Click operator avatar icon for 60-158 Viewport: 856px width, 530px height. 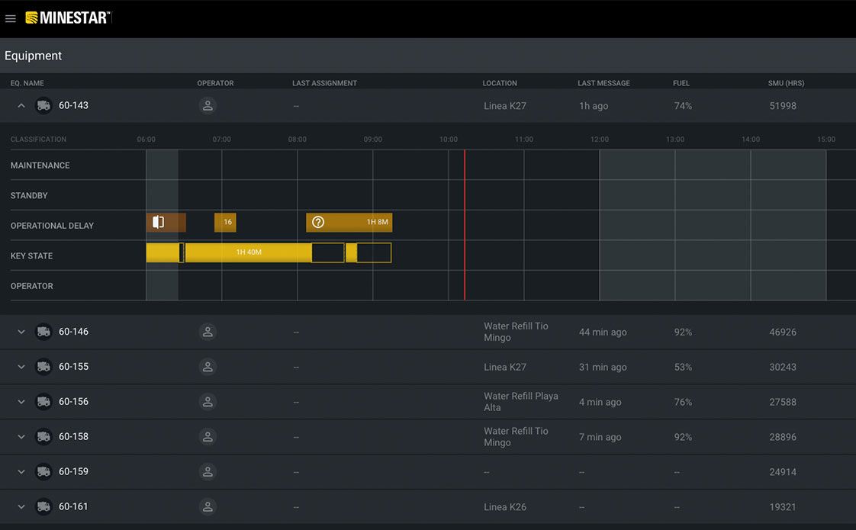point(208,436)
